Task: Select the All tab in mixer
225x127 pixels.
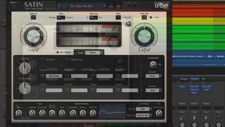Action: coord(203,79)
